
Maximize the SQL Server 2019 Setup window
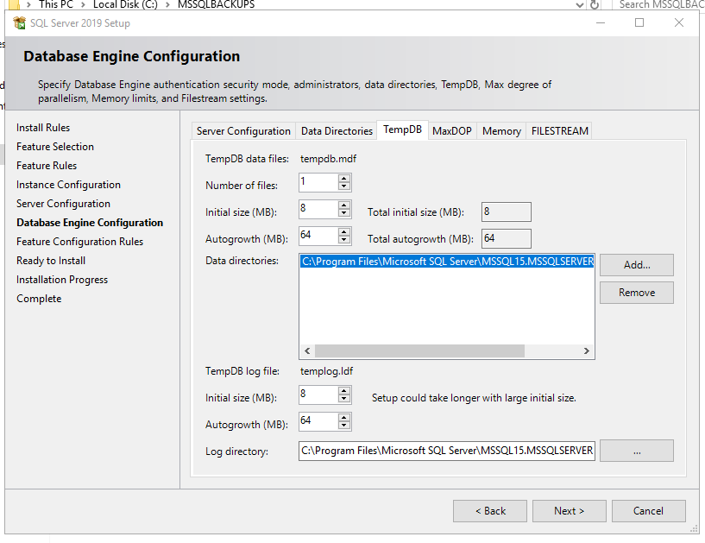[639, 23]
